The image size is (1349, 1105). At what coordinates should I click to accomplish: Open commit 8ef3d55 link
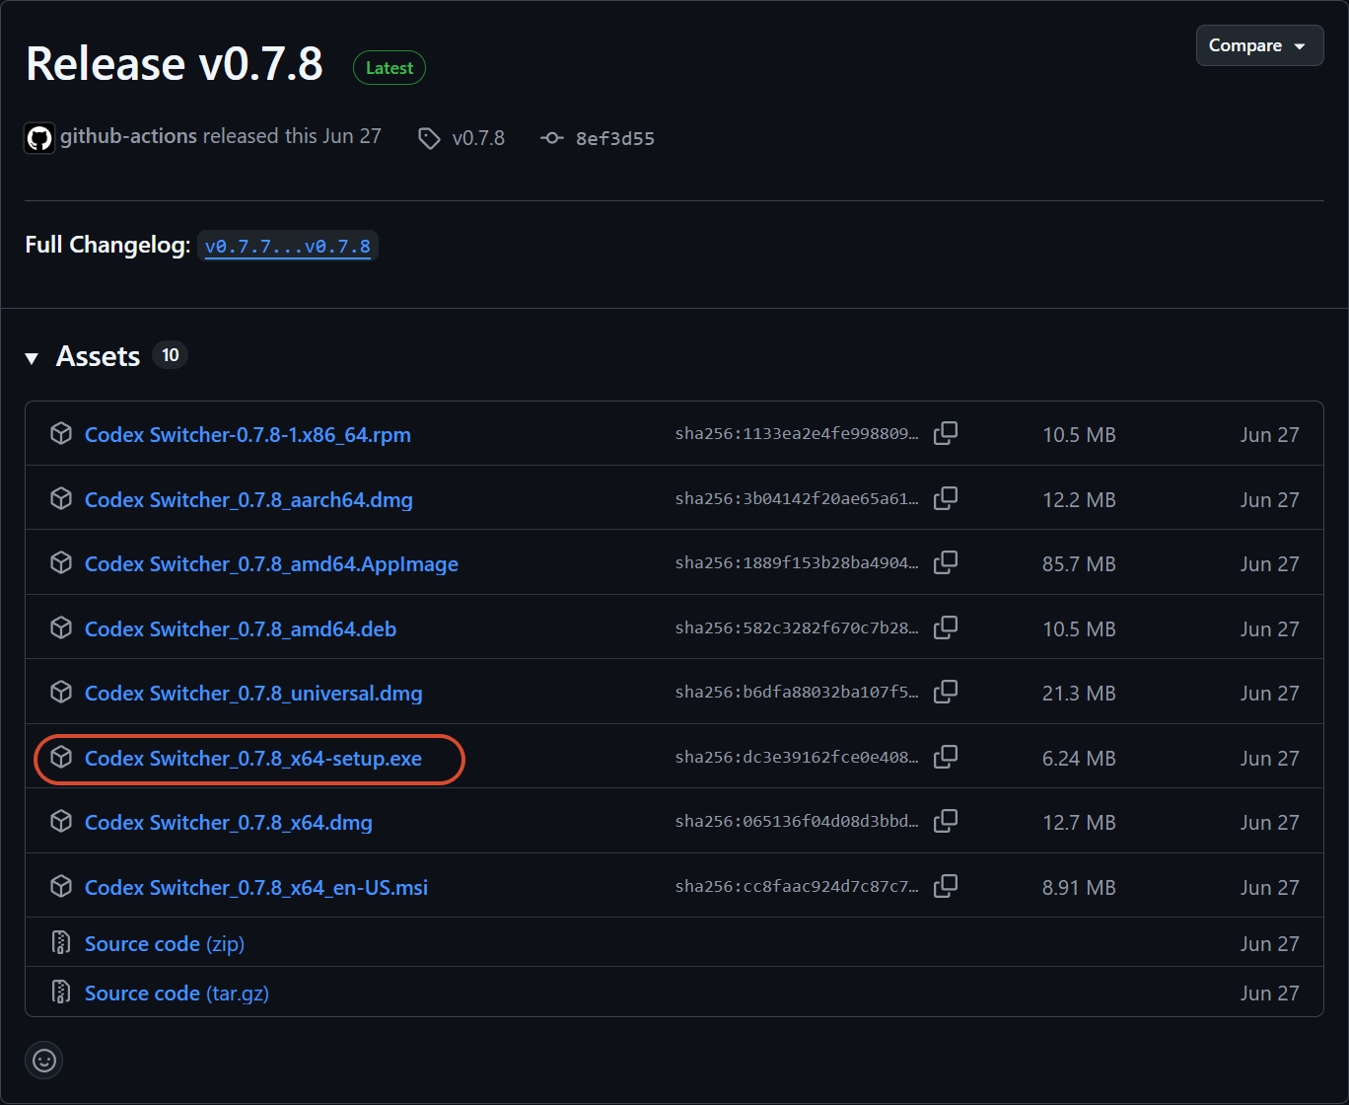(615, 138)
